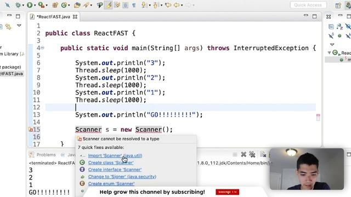Open the Open Task dropdown arrow
This screenshot has width=351, height=197.
[91, 5]
